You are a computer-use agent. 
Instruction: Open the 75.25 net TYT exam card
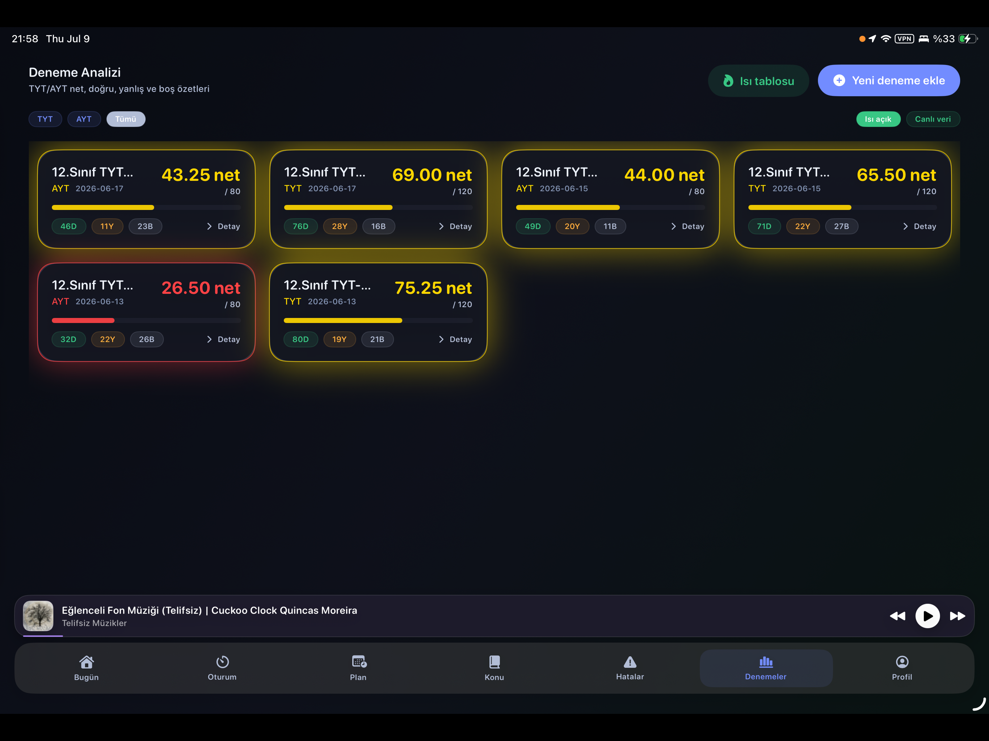coord(378,312)
